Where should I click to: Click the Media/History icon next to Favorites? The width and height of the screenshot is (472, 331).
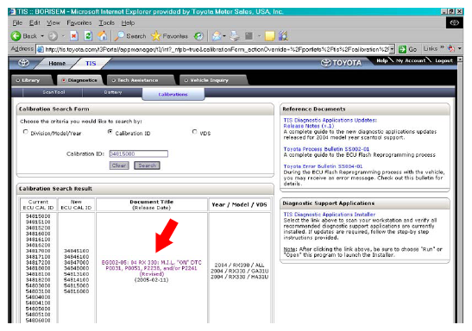pyautogui.click(x=198, y=36)
